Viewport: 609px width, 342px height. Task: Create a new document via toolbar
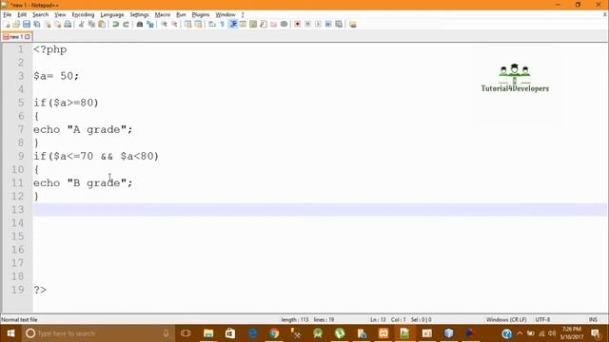click(x=7, y=25)
